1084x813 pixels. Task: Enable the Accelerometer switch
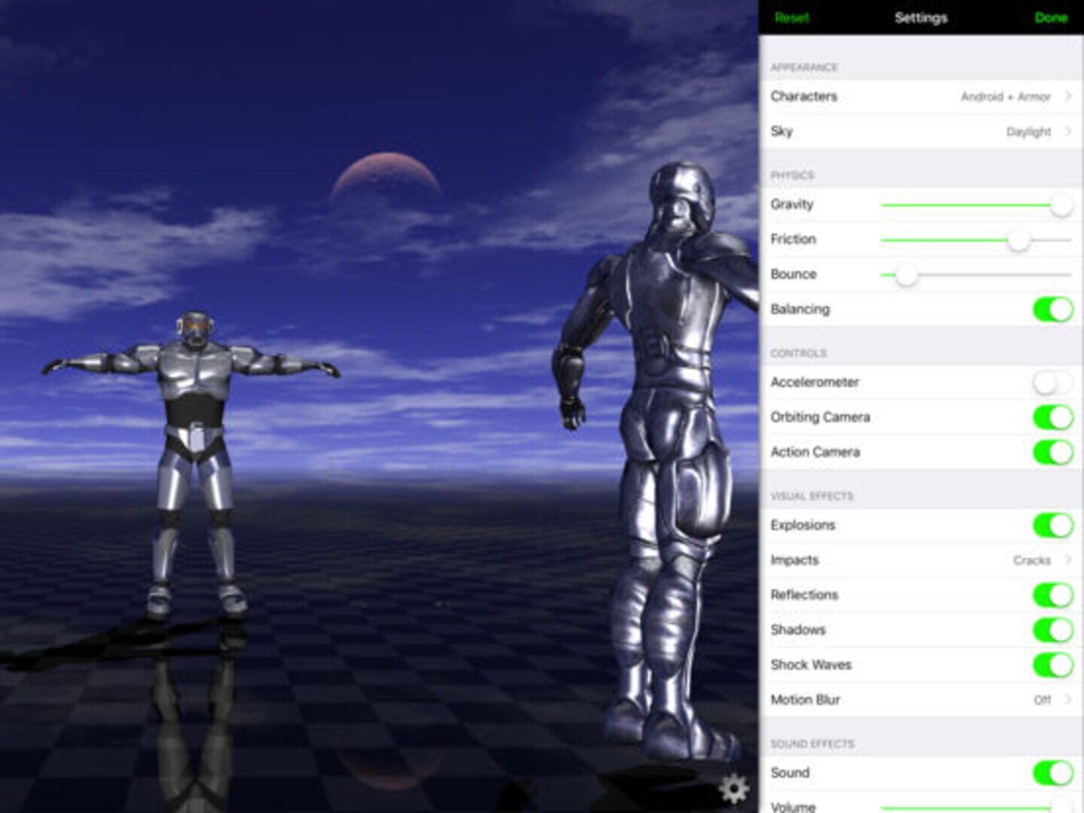(x=1052, y=382)
